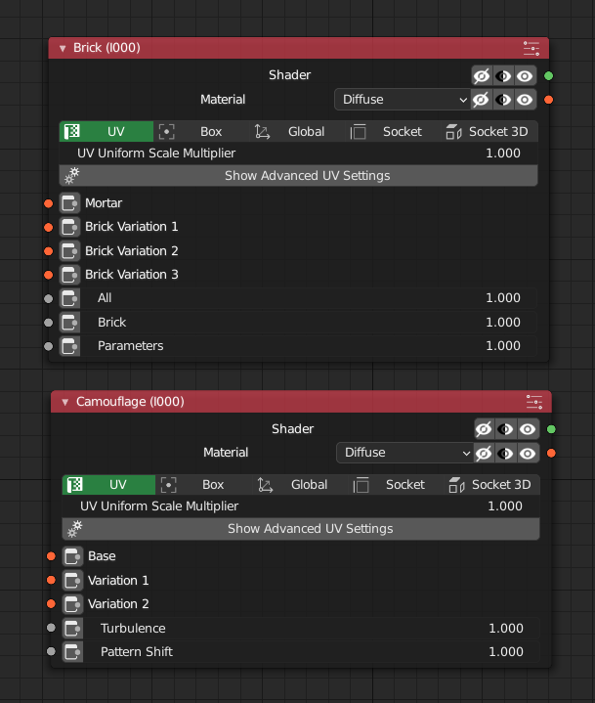Adjust UV Uniform Scale Multiplier in Brick node
595x703 pixels.
click(x=298, y=154)
